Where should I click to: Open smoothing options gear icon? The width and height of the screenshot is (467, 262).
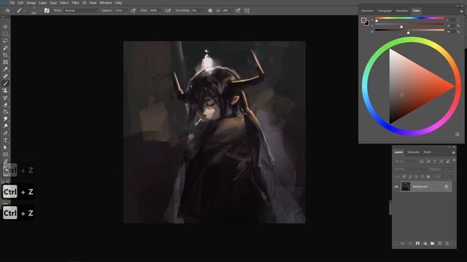210,10
